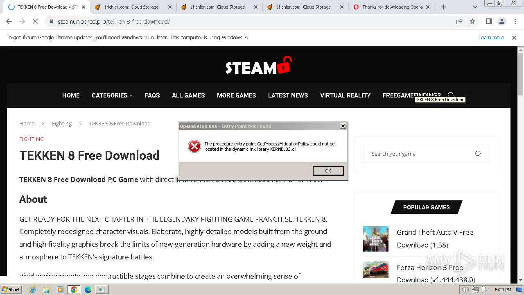Click the POPULAR GAMES heading
The height and width of the screenshot is (295, 524).
pos(426,207)
